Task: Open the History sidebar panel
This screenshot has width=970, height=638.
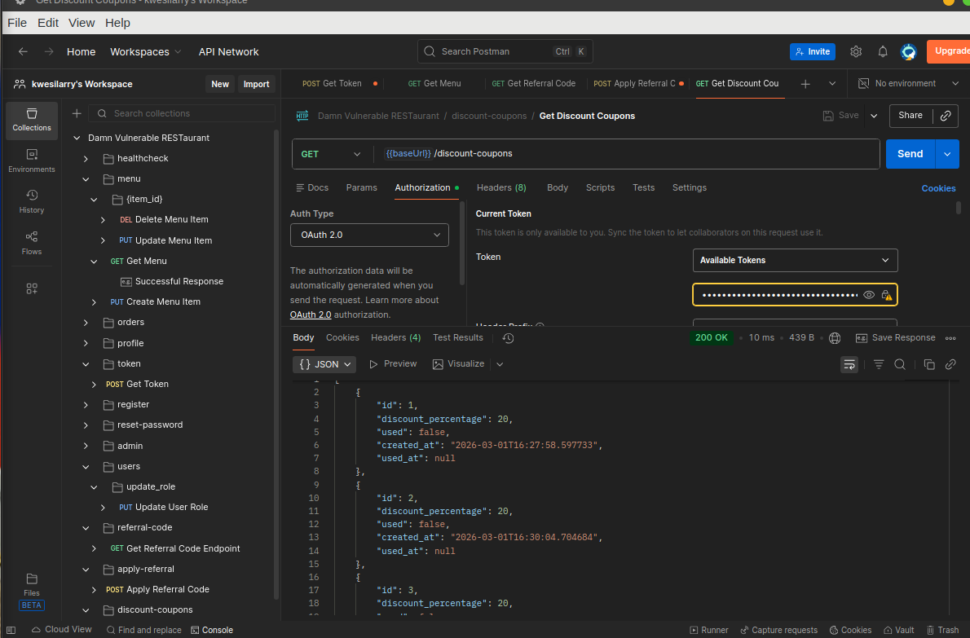Action: [32, 201]
